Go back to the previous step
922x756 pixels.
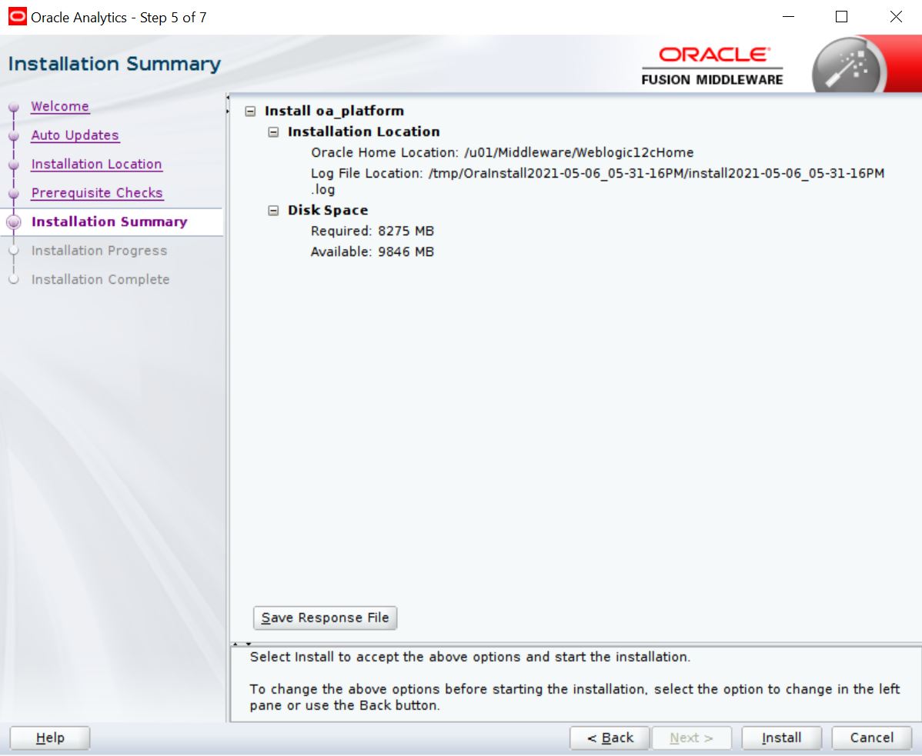(x=610, y=738)
